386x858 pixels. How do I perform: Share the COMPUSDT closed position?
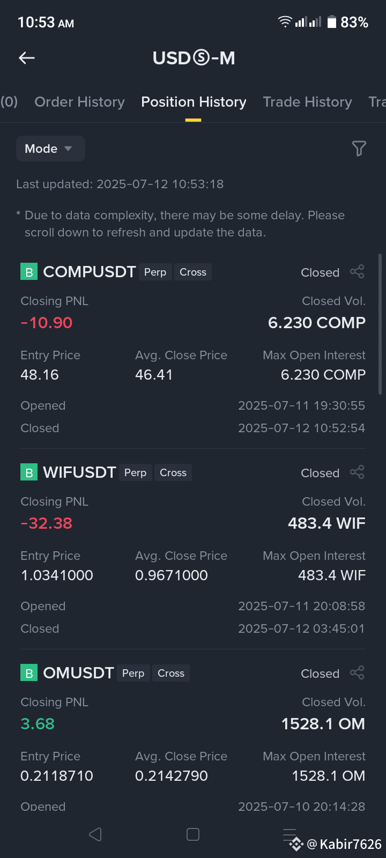tap(357, 272)
